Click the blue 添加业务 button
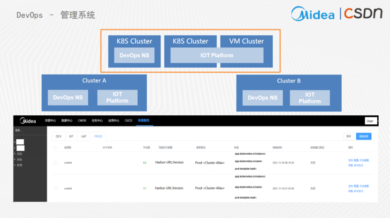The width and height of the screenshot is (390, 218). click(x=364, y=136)
